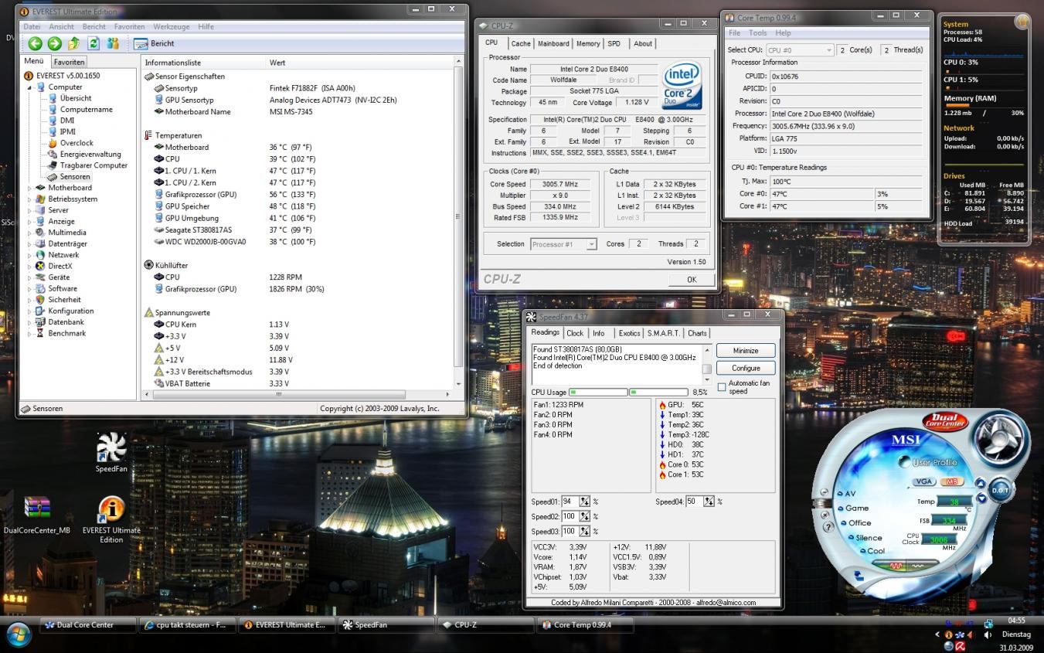Expand the Benchmark node in EVEREST tree
The width and height of the screenshot is (1044, 653).
30,334
